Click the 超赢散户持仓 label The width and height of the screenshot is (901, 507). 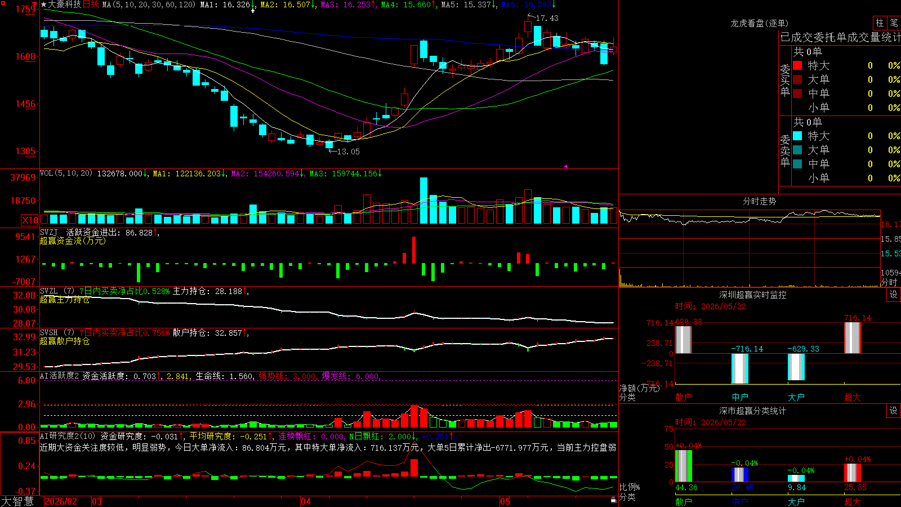point(65,341)
